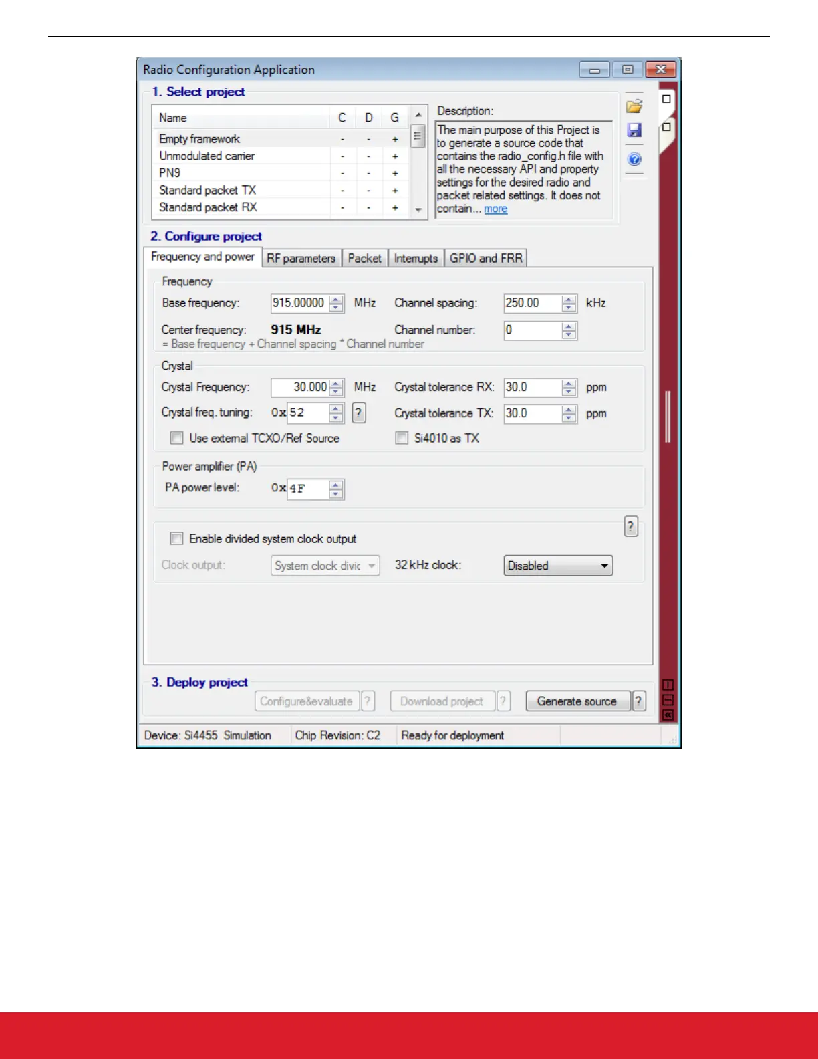
Task: Click the Base frequency input field
Action: click(x=300, y=303)
